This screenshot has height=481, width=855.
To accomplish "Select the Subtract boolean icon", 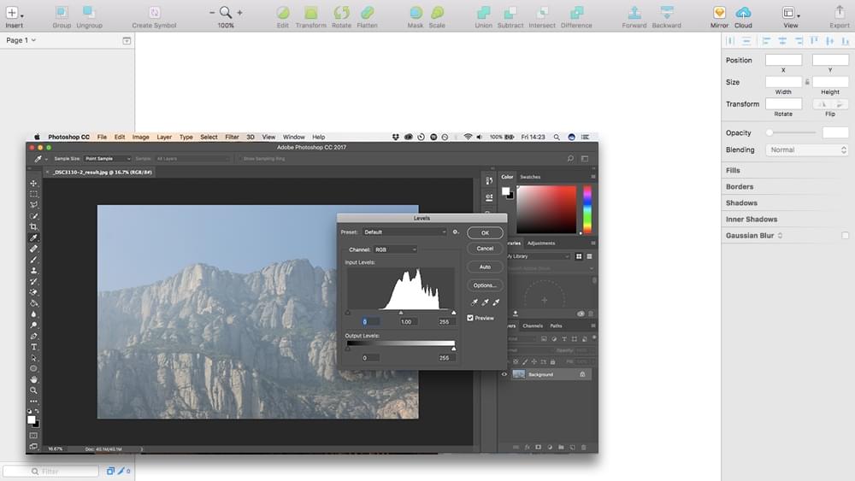I will click(x=510, y=13).
